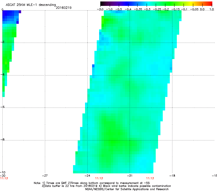
Task: Click the -2 latitude axis label
Action: tap(2, 42)
